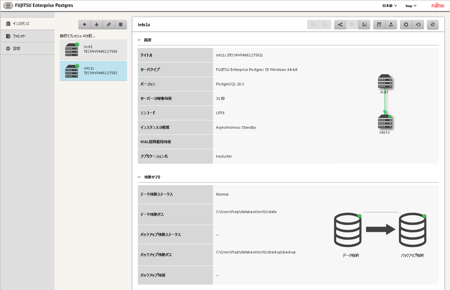The width and height of the screenshot is (450, 290).
Task: Click the サーバーの稼働時間 row label
Action: (156, 98)
